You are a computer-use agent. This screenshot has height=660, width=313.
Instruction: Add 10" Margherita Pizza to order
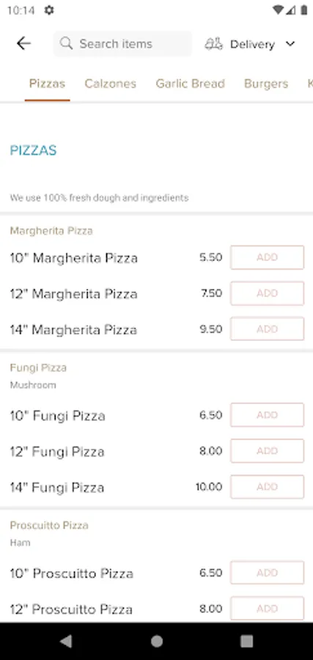(267, 257)
